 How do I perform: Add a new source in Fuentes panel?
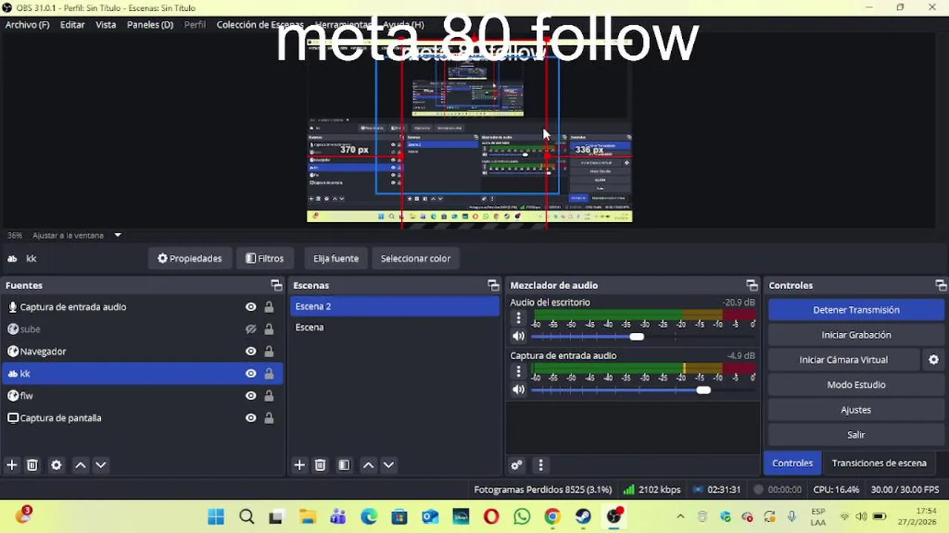click(x=12, y=465)
